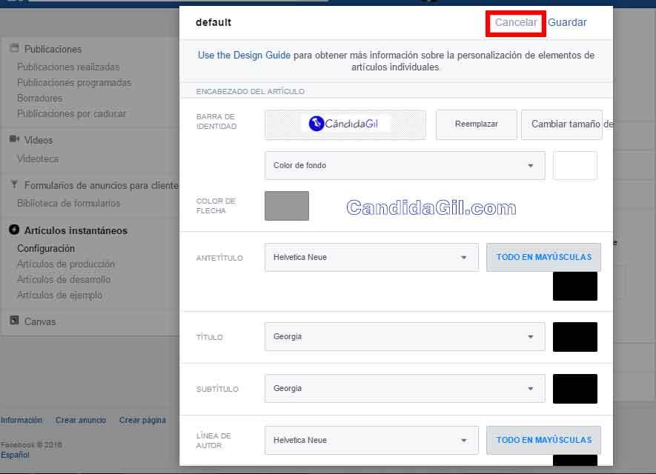Toggle Línea de autor TODO EN MAYÚSCULAS
The height and width of the screenshot is (474, 656).
pos(543,440)
